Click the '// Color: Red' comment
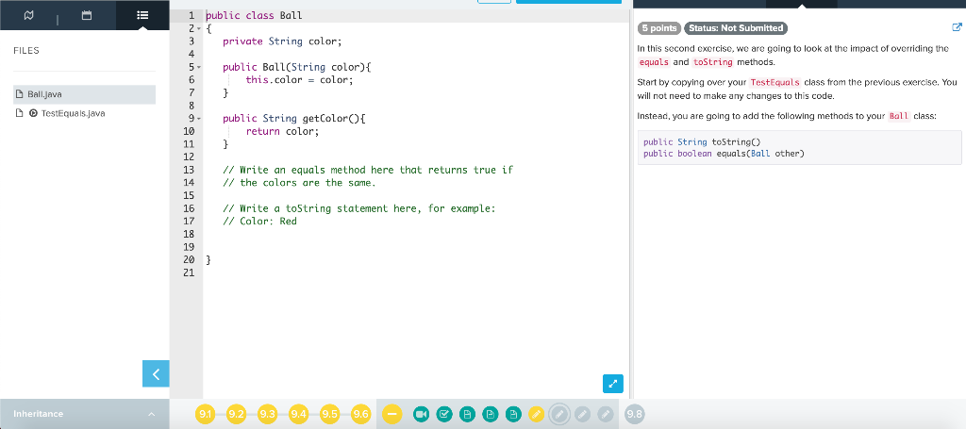 click(259, 221)
